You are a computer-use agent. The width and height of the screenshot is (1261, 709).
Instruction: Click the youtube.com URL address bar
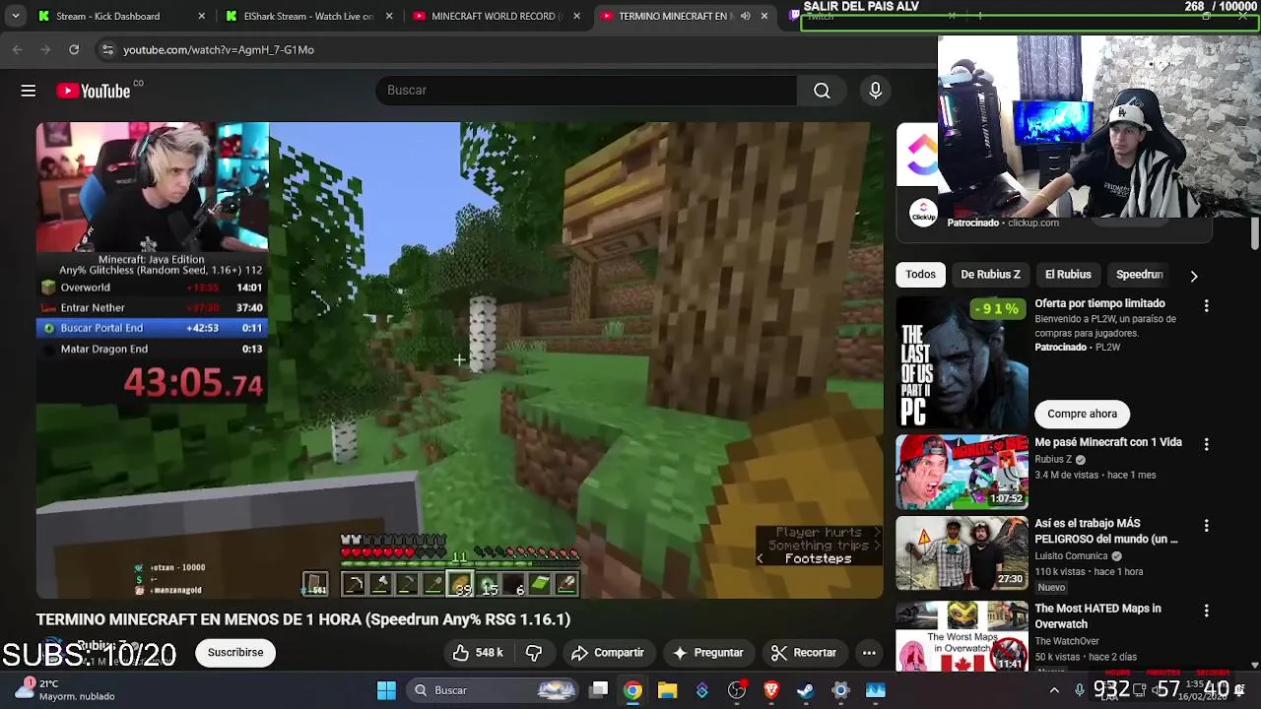pyautogui.click(x=219, y=49)
